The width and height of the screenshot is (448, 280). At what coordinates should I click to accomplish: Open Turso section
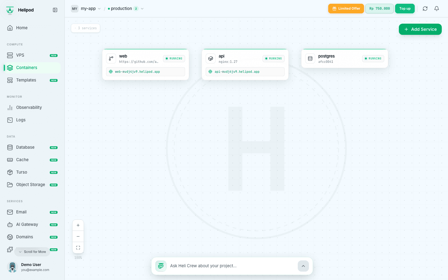(x=32, y=172)
